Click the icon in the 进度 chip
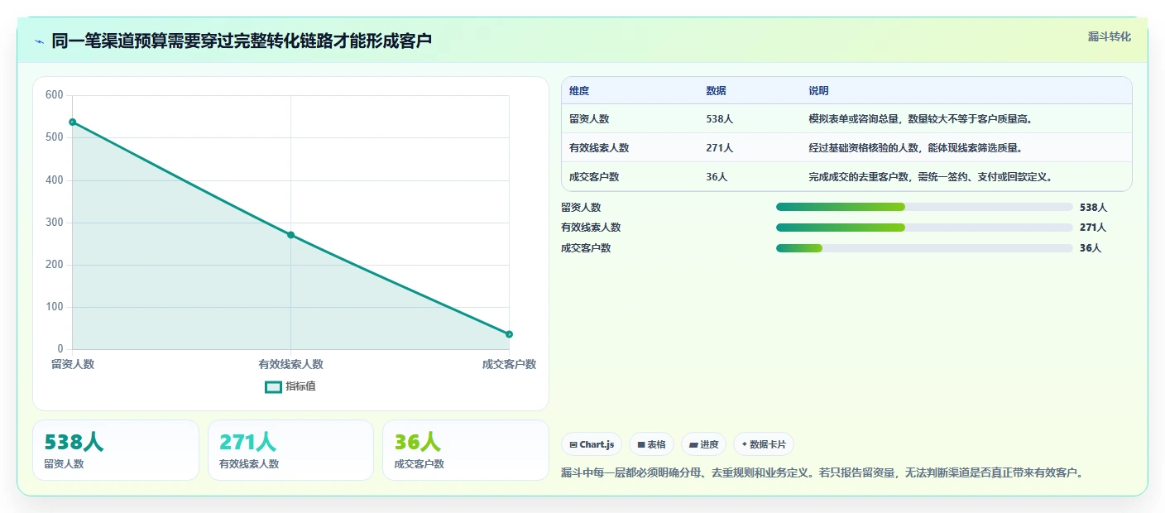Image resolution: width=1165 pixels, height=513 pixels. tap(693, 444)
